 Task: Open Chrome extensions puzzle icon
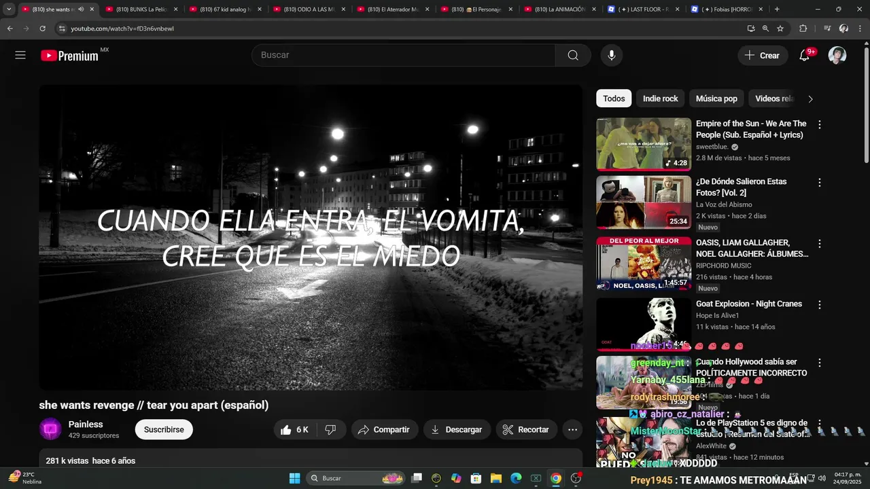click(x=803, y=29)
